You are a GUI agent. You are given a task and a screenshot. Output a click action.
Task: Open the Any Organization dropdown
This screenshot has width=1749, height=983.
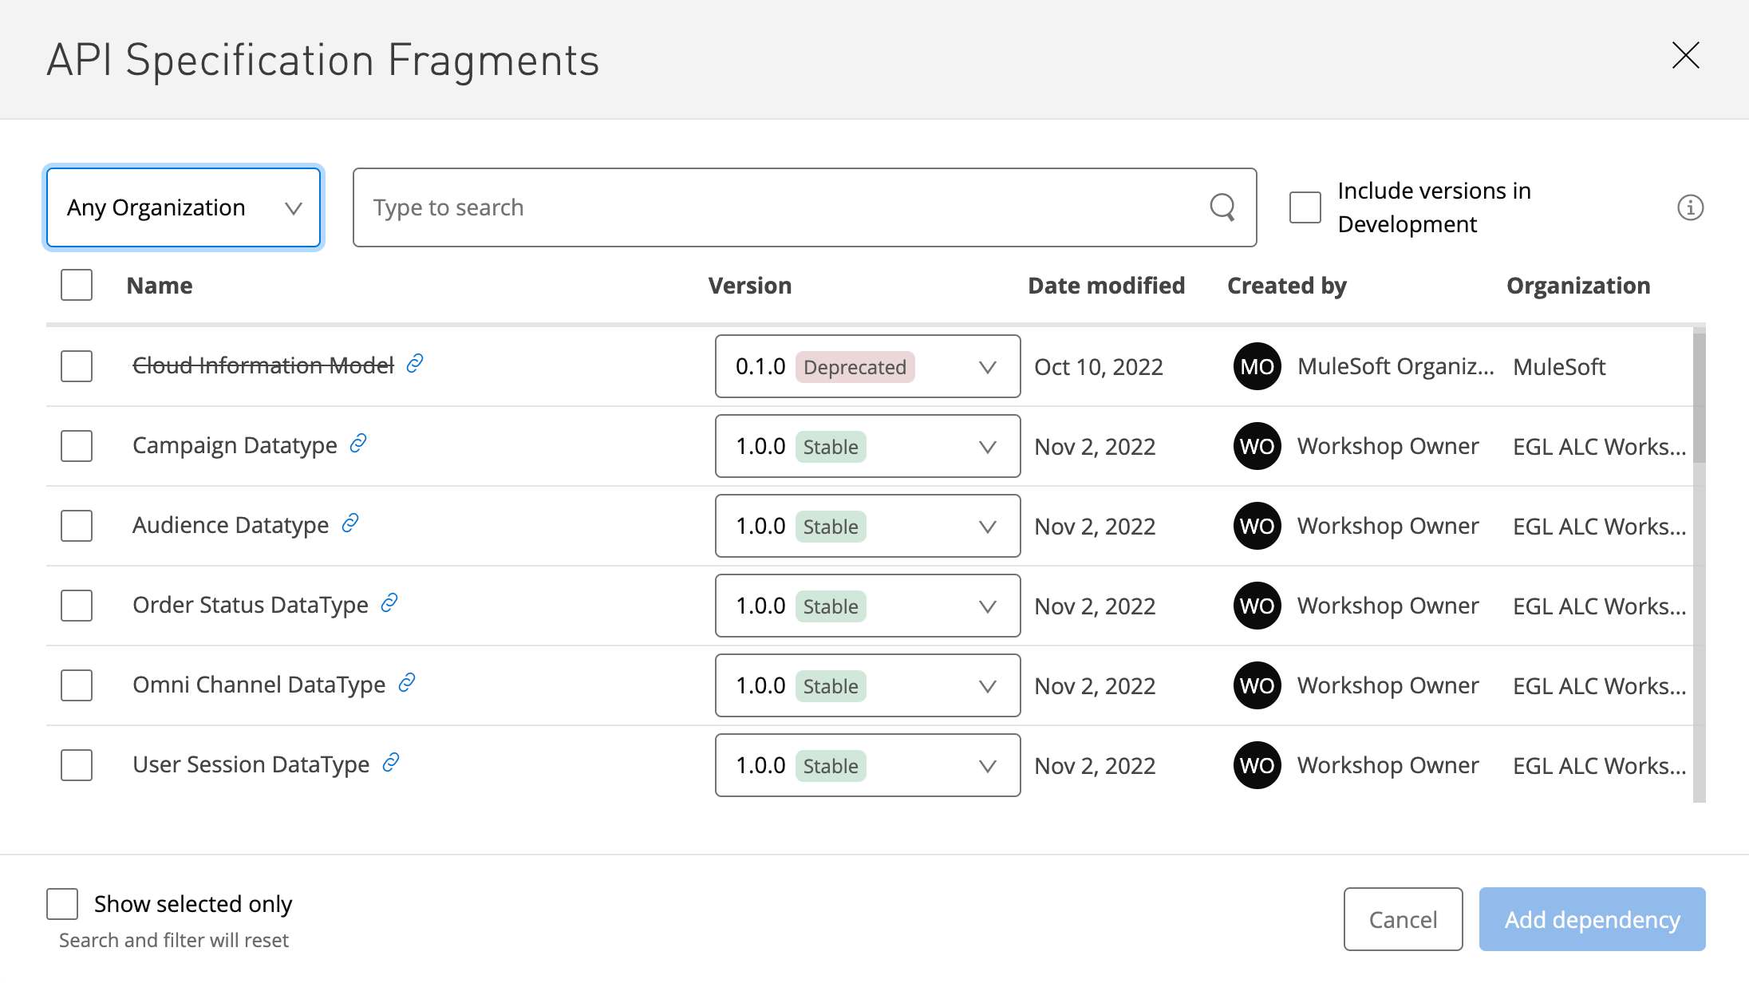click(x=184, y=207)
